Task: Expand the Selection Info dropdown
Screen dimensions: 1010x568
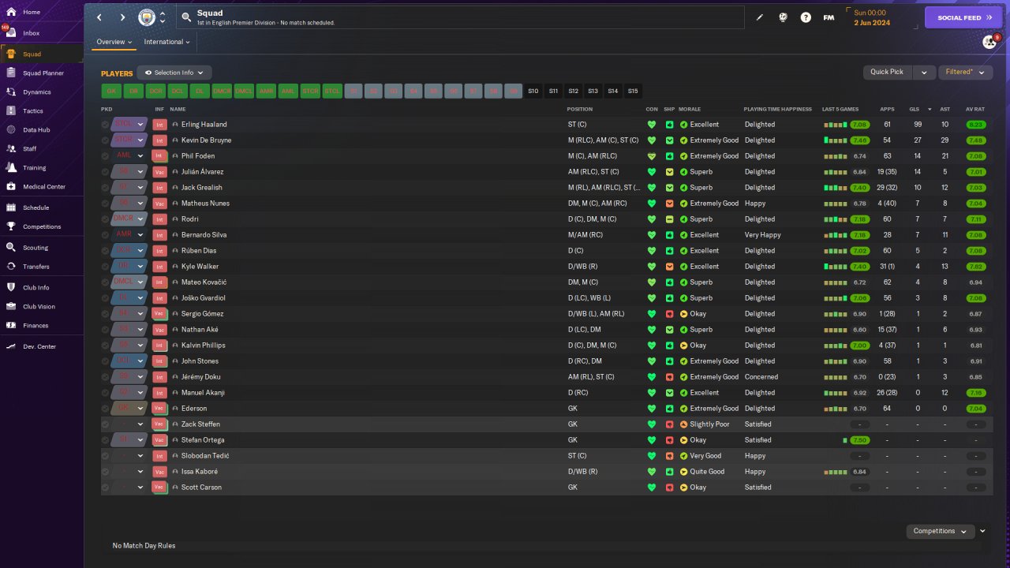Action: click(174, 73)
